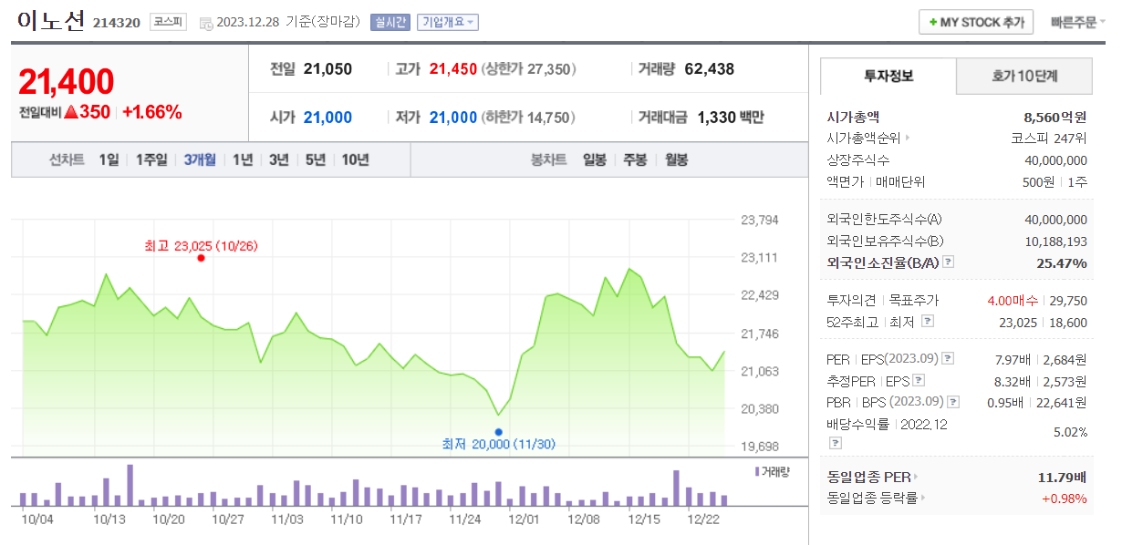Click the 상장주식수 40,000,000 value
The height and width of the screenshot is (545, 1122).
click(1056, 160)
